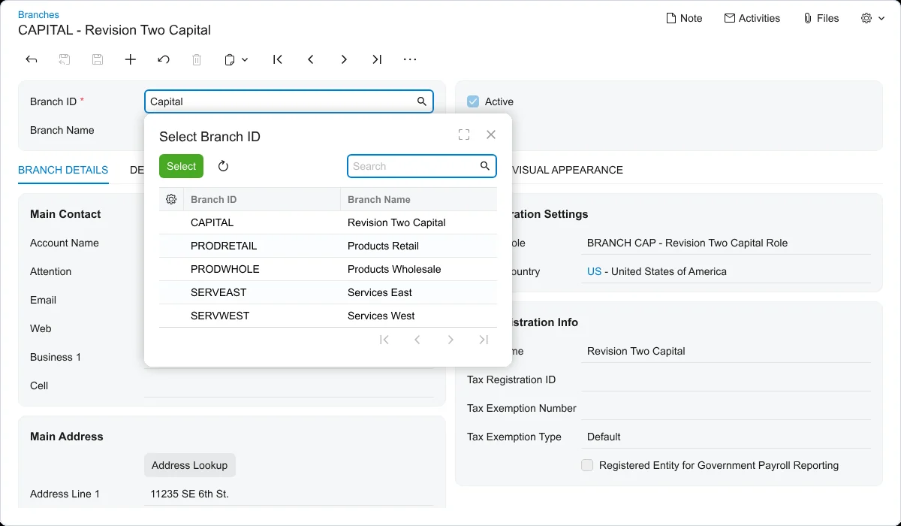Screen dimensions: 901x526
Task: Check Registered Entity for Government Payroll Reporting
Action: 587,465
